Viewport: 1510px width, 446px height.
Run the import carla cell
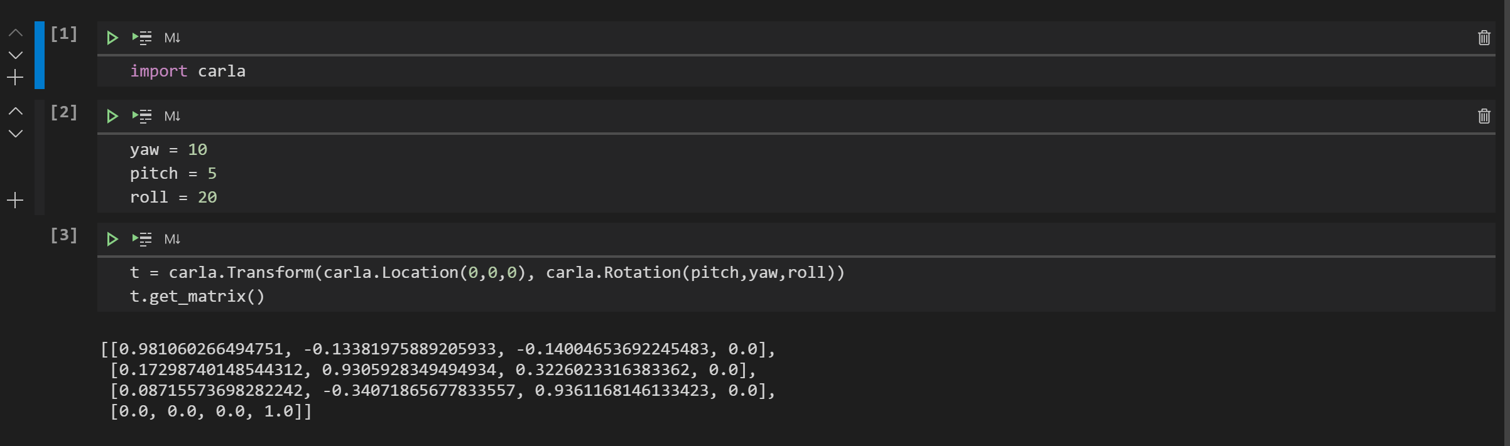(x=113, y=38)
